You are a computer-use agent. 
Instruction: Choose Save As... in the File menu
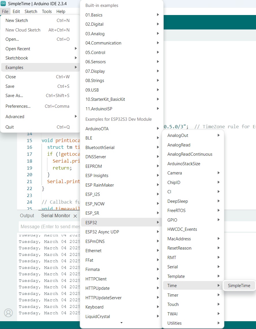click(x=40, y=96)
